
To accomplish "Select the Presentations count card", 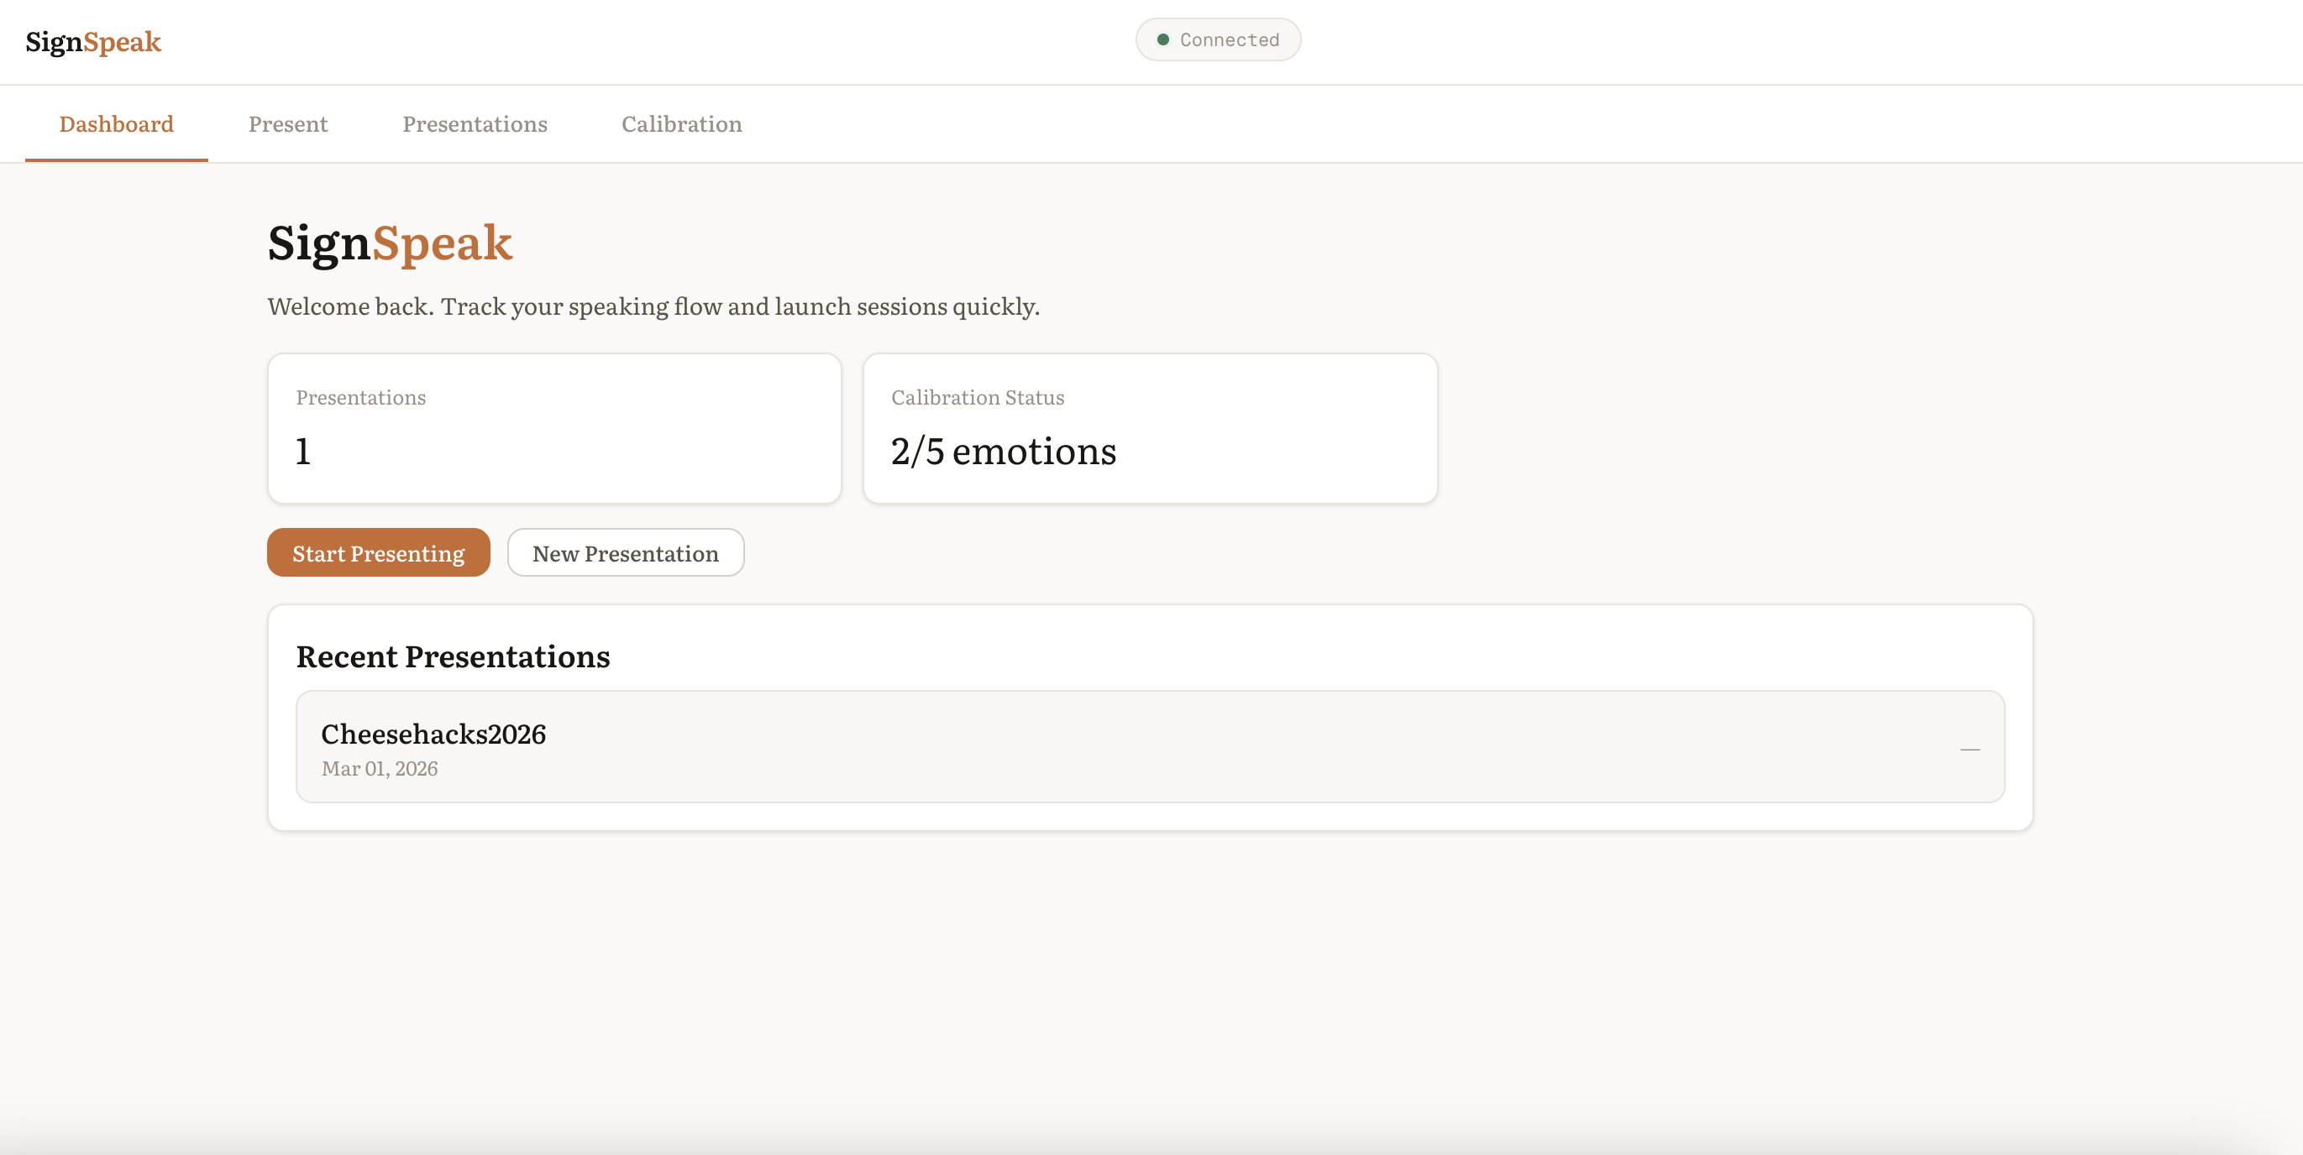I will tap(554, 429).
